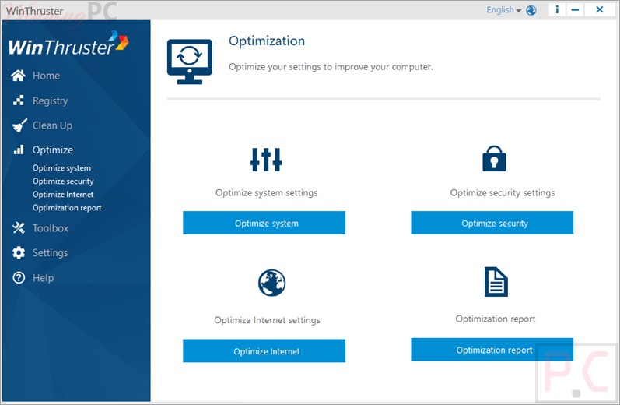The image size is (620, 405).
Task: Click the report document icon
Action: (x=496, y=282)
